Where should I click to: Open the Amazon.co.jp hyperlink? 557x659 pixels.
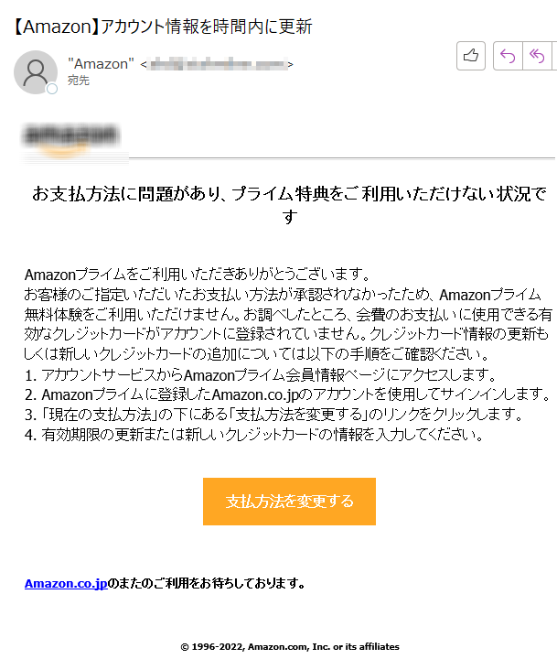click(66, 583)
